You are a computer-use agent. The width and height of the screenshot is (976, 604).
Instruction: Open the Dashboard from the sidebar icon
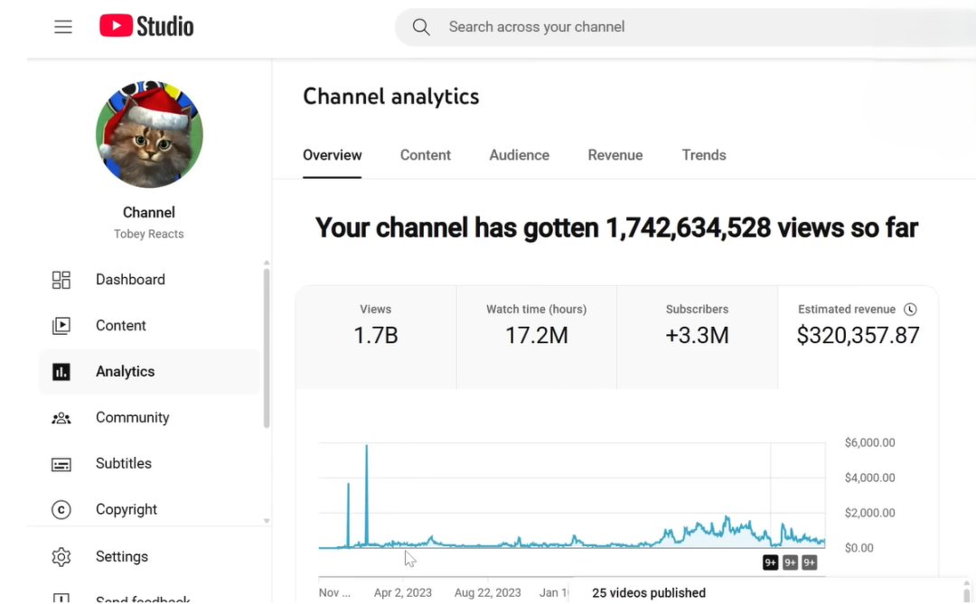pos(61,279)
